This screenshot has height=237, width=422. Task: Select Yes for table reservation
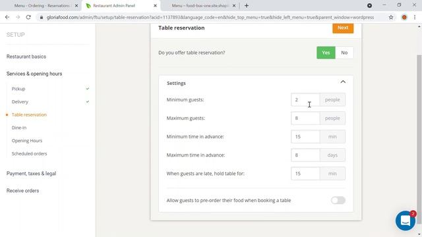(x=326, y=53)
